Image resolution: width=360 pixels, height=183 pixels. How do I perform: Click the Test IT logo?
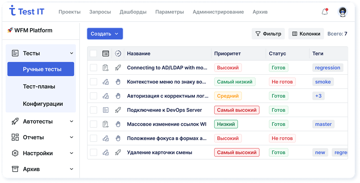pyautogui.click(x=27, y=12)
